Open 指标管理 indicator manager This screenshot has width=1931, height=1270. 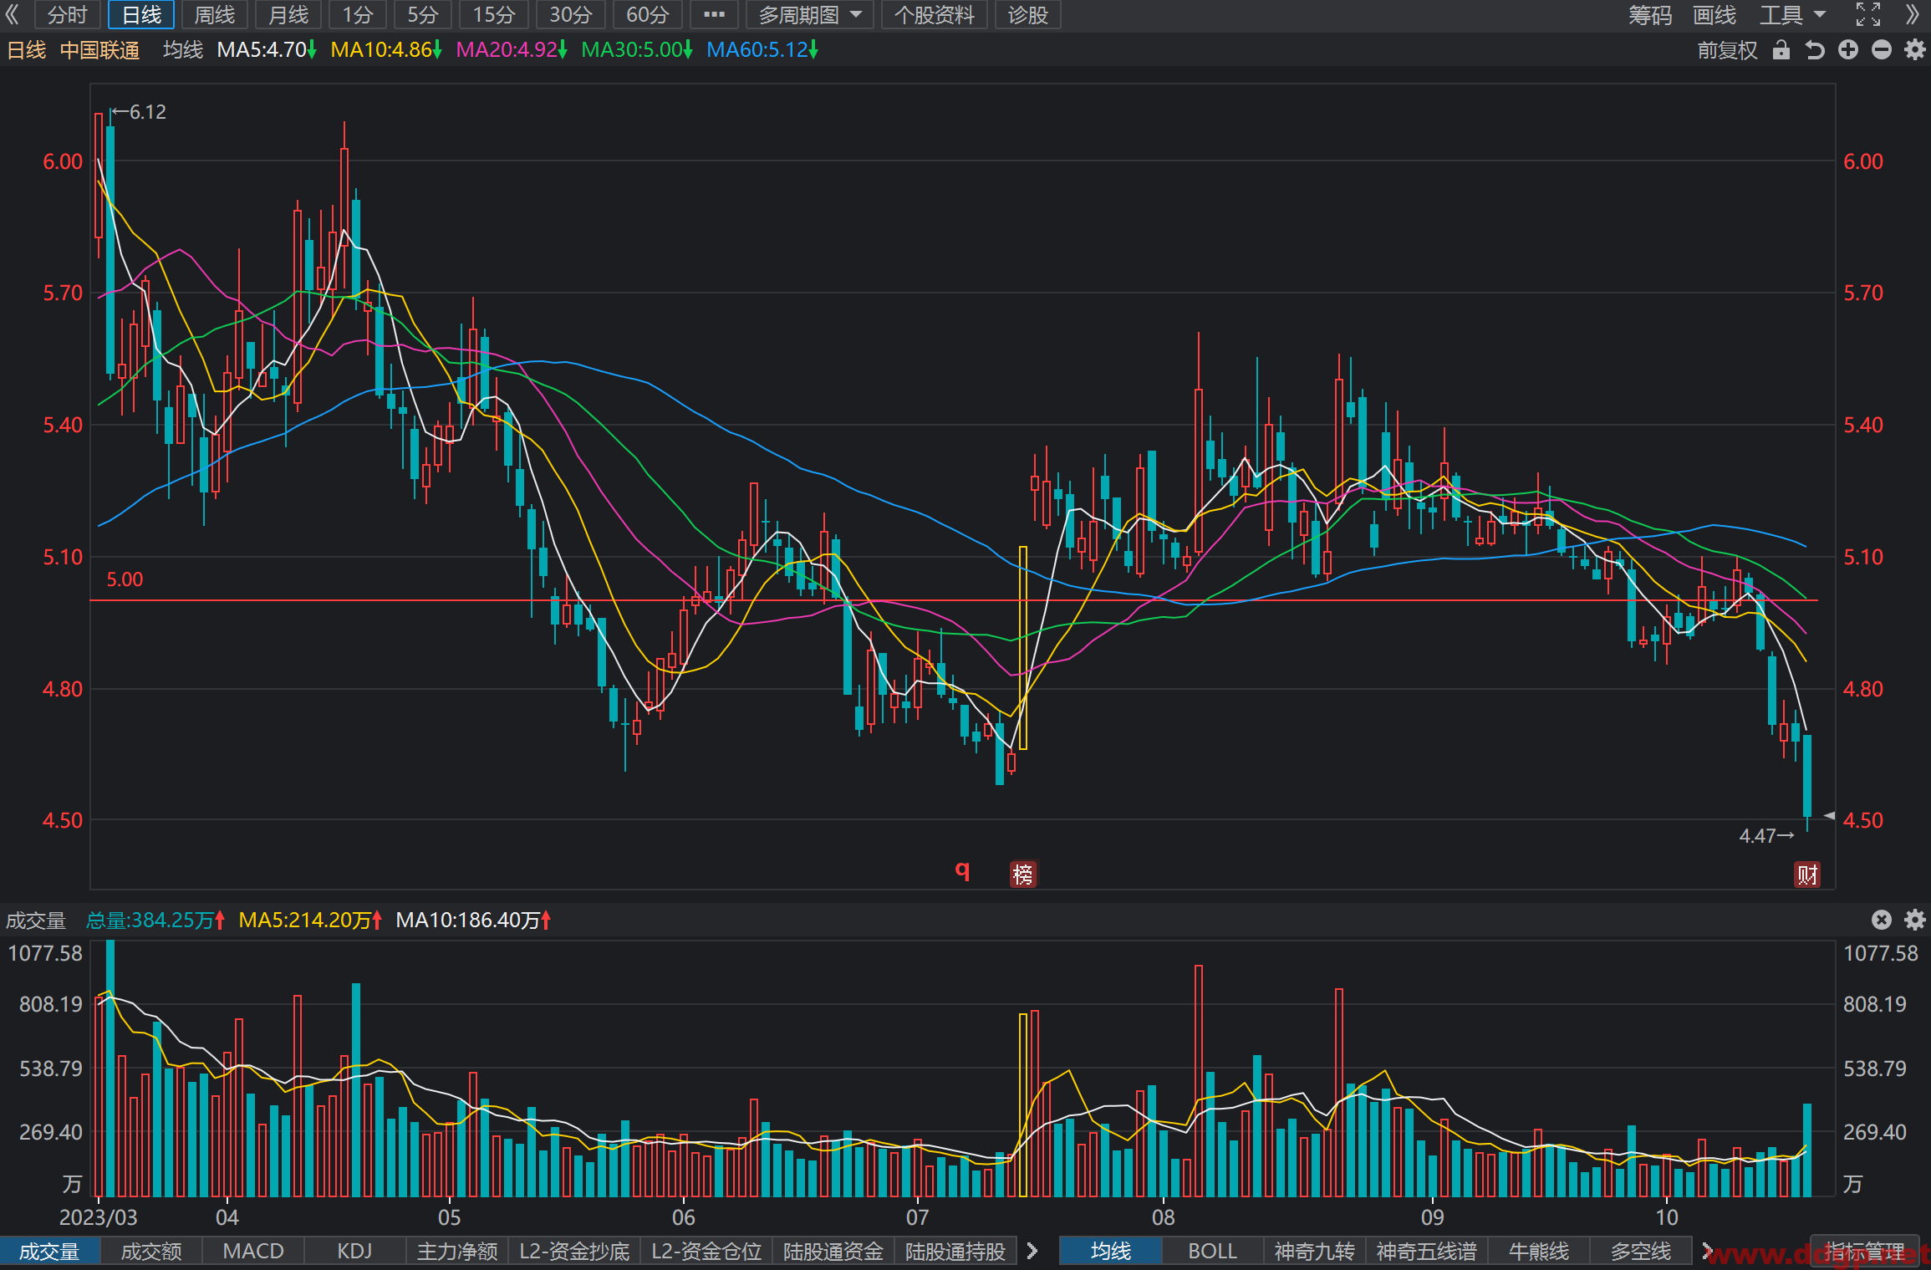coord(1865,1252)
